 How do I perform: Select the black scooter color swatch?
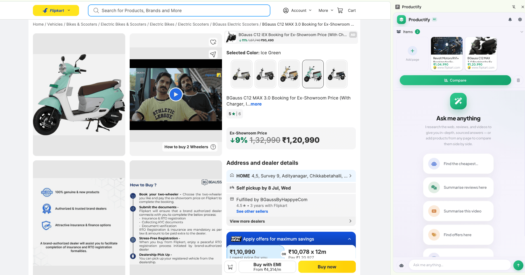click(337, 74)
